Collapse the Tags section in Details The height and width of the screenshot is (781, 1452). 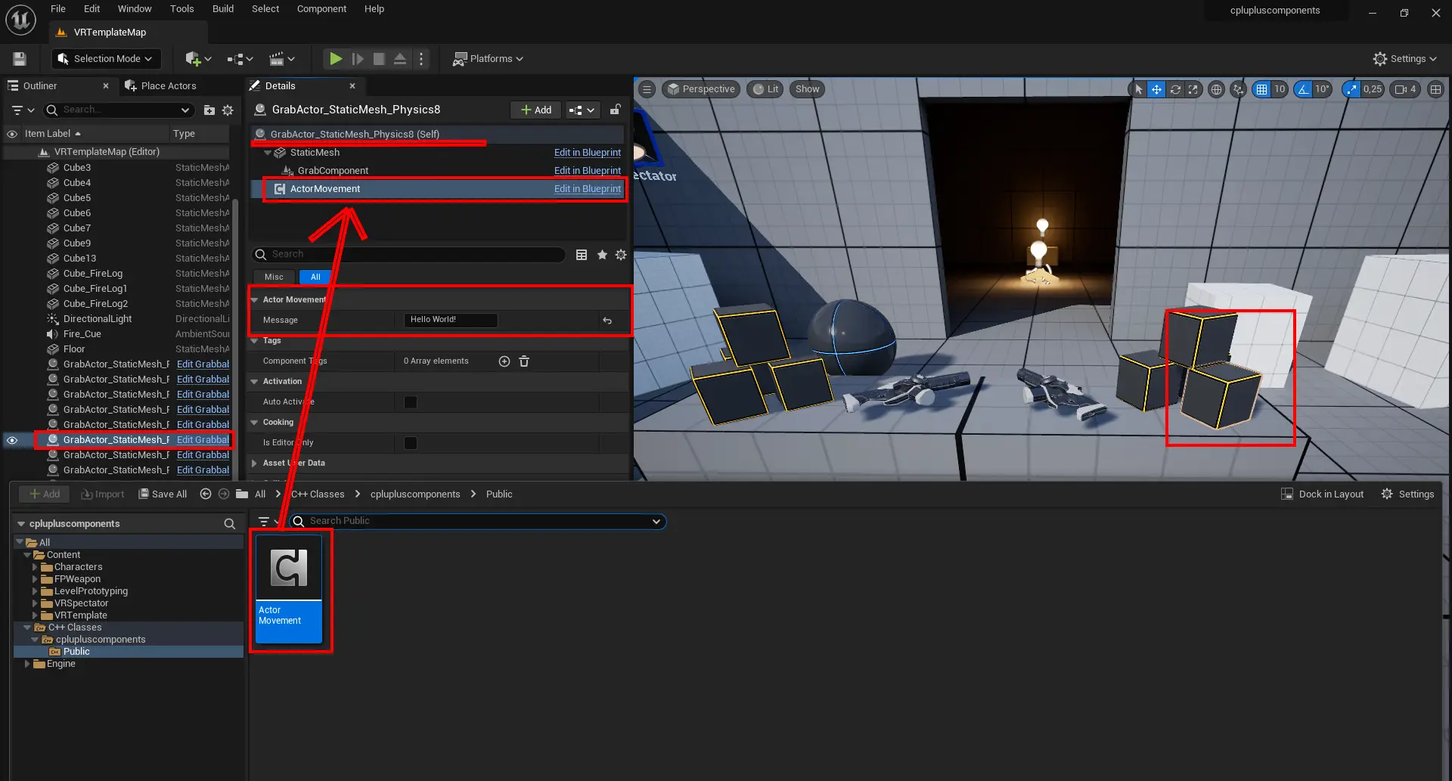click(x=256, y=340)
